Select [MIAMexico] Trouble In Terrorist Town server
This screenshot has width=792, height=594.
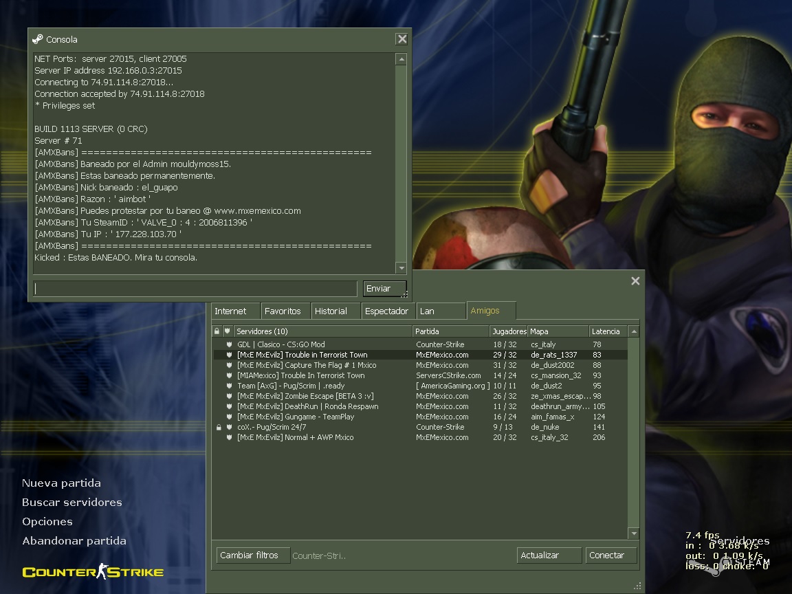coord(420,376)
